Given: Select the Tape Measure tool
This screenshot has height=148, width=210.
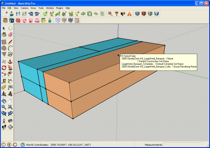Looking at the screenshot, I should [x=4, y=81].
